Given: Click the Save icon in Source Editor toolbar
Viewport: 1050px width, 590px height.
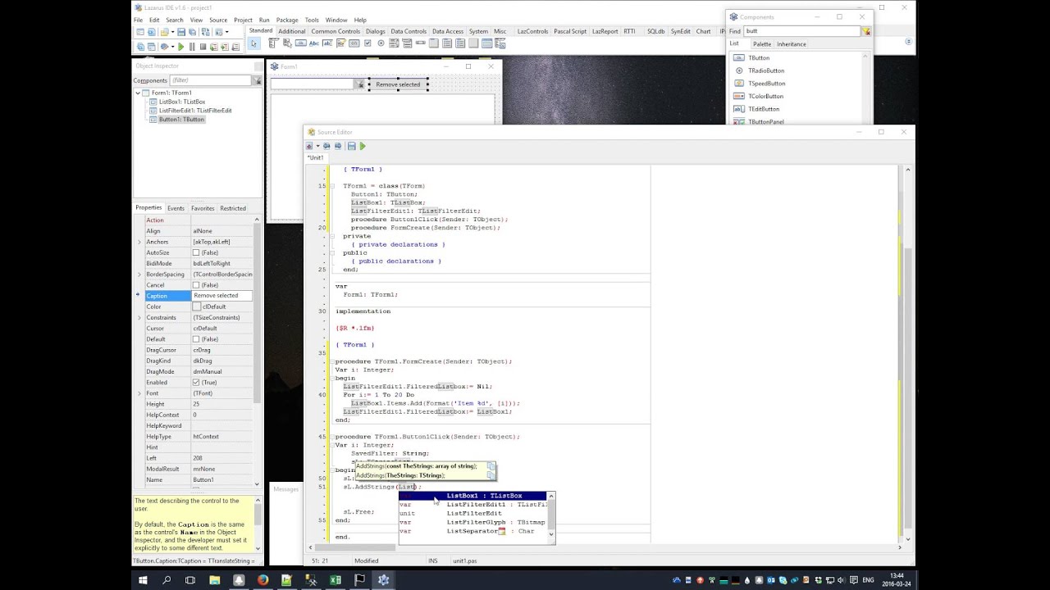Looking at the screenshot, I should [351, 146].
